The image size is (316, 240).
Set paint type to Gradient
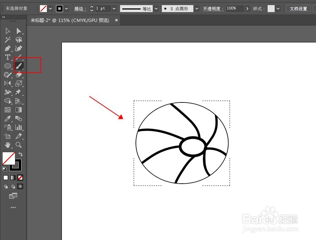tap(13, 177)
